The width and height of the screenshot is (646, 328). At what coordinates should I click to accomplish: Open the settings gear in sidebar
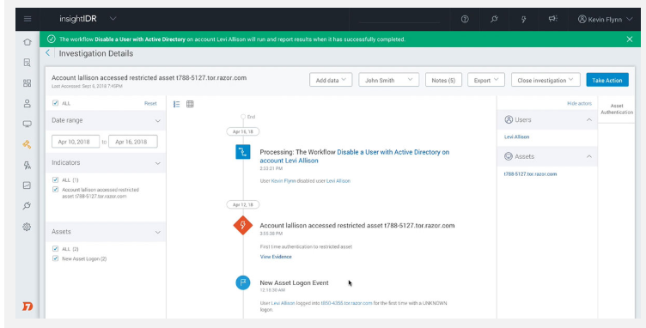(x=27, y=227)
